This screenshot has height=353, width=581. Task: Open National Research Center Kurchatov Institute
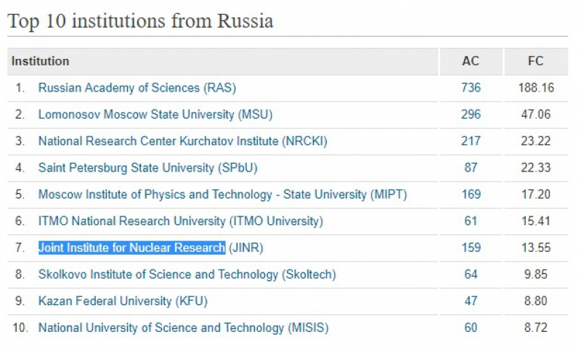[x=182, y=141]
